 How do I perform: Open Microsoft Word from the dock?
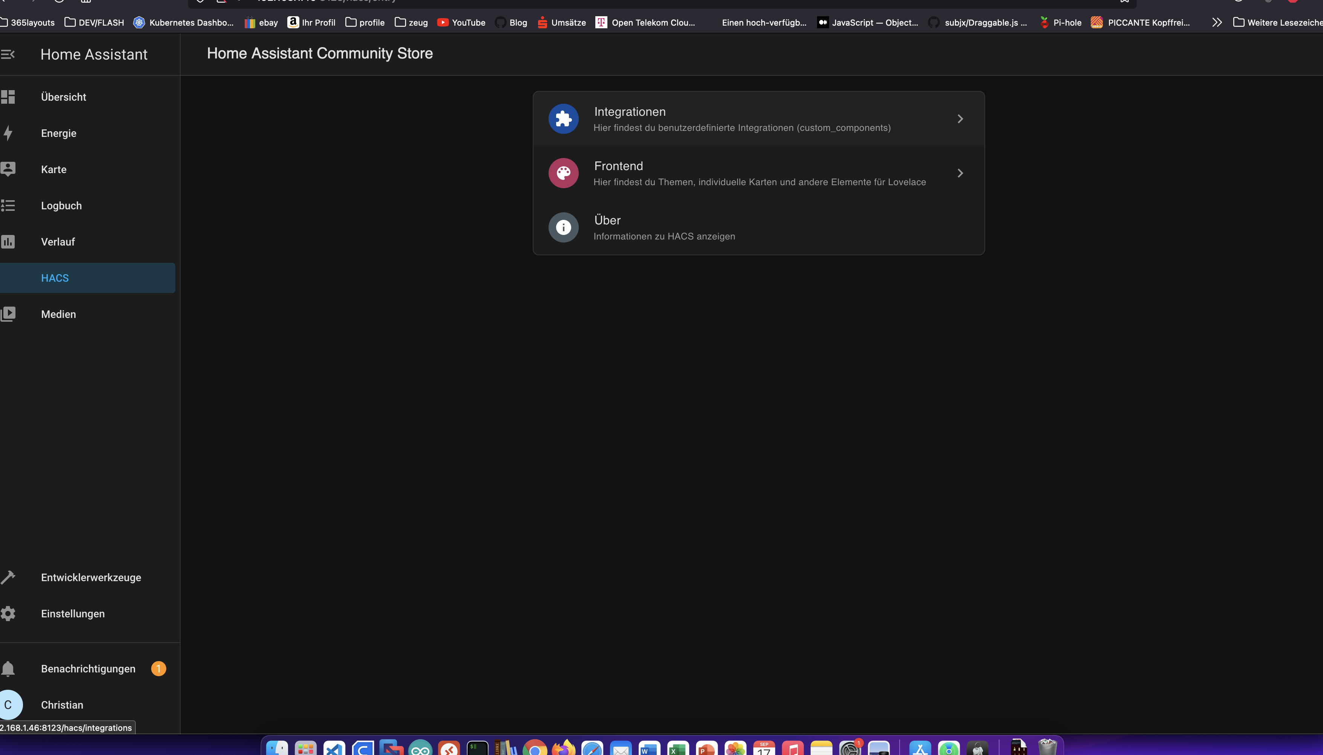point(649,748)
